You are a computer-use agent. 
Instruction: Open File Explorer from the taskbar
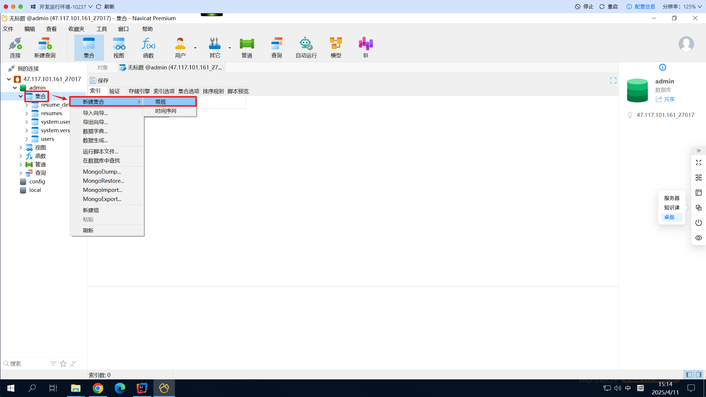(x=76, y=388)
